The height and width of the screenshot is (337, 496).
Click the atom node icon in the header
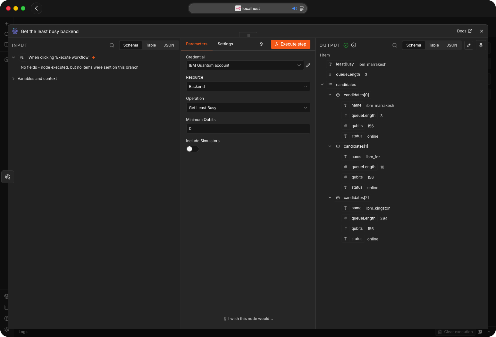(15, 31)
